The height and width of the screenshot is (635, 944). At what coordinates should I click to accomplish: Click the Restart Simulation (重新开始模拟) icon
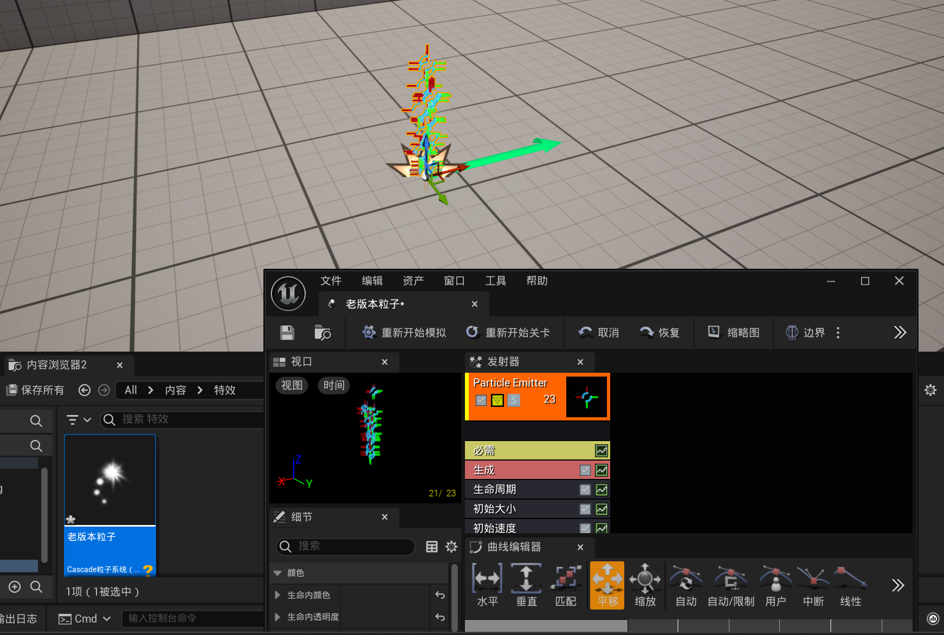tap(369, 332)
